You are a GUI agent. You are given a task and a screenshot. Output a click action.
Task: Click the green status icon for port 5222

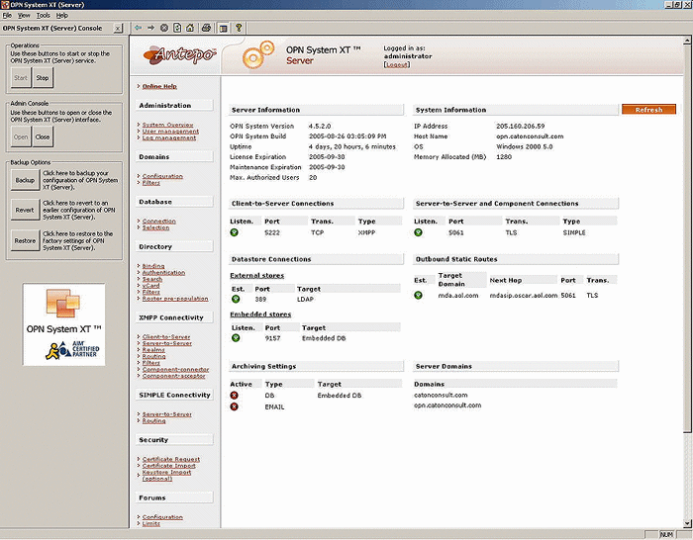click(x=235, y=232)
